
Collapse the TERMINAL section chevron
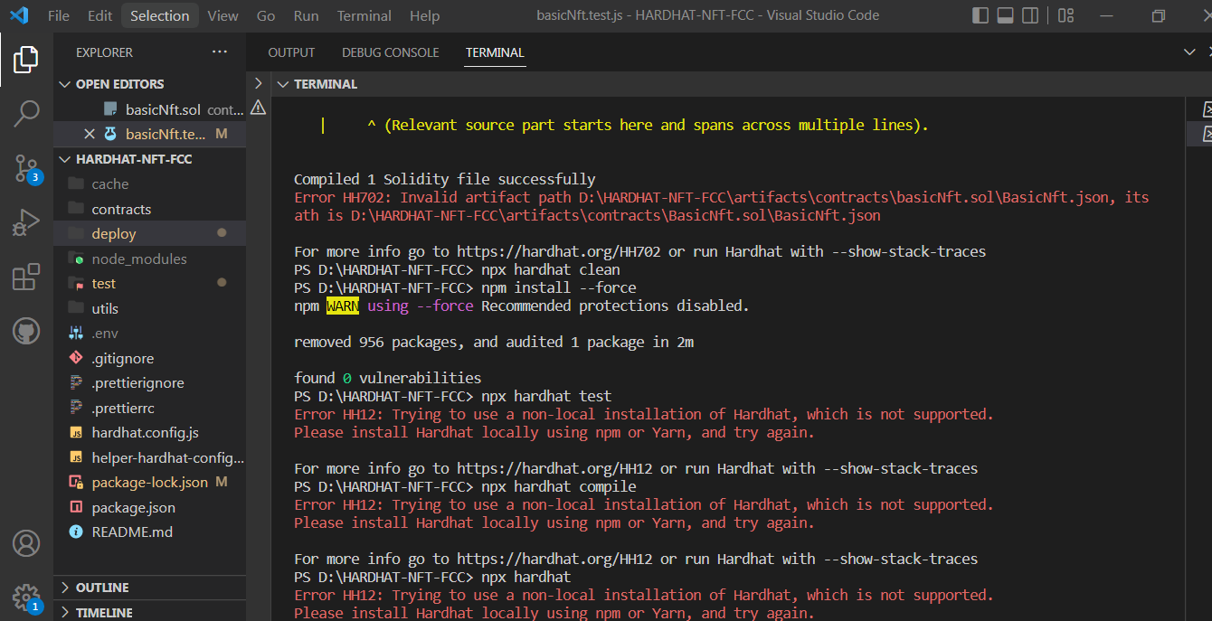point(283,84)
